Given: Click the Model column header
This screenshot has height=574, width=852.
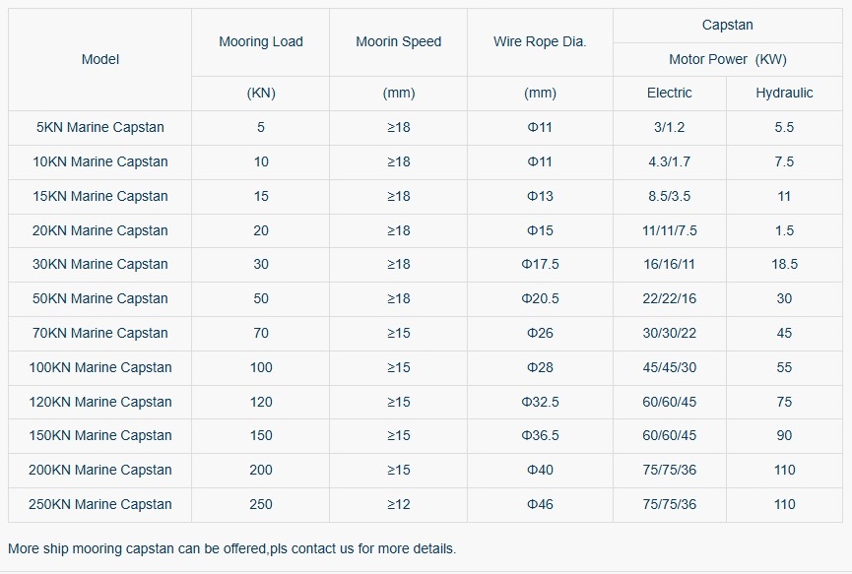Looking at the screenshot, I should pos(99,59).
